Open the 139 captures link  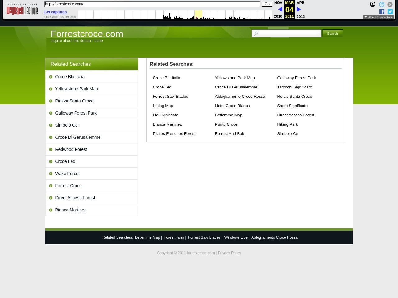click(x=55, y=12)
